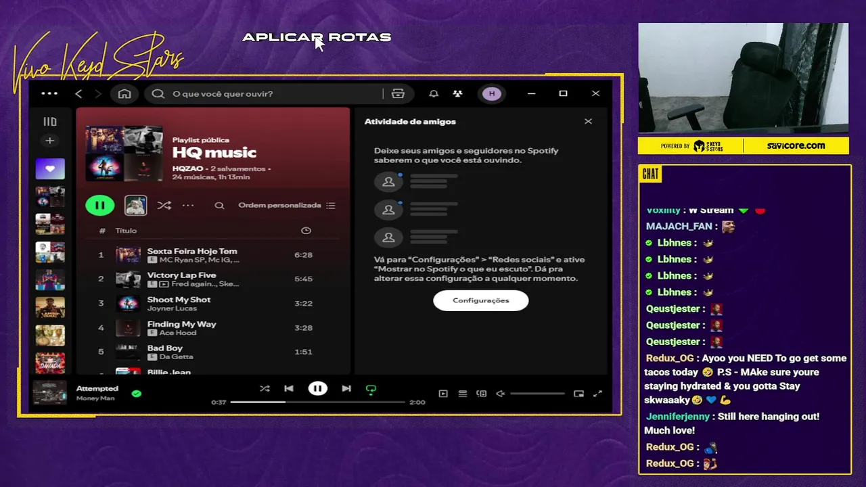
Task: Open artist Da Getta link
Action: coord(176,356)
